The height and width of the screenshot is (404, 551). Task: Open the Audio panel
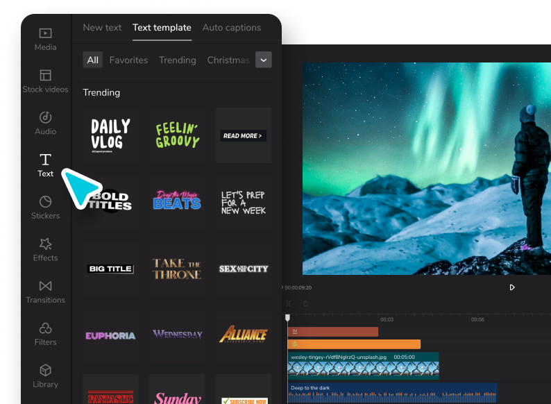click(x=45, y=124)
